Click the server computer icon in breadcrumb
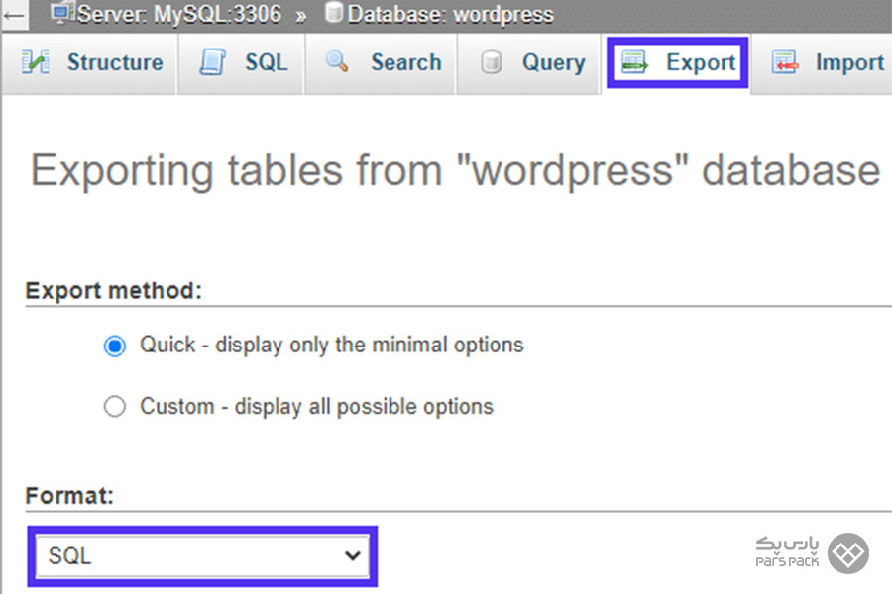 tap(62, 13)
